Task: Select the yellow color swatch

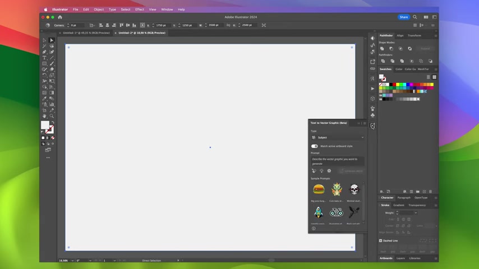Action: (x=398, y=85)
